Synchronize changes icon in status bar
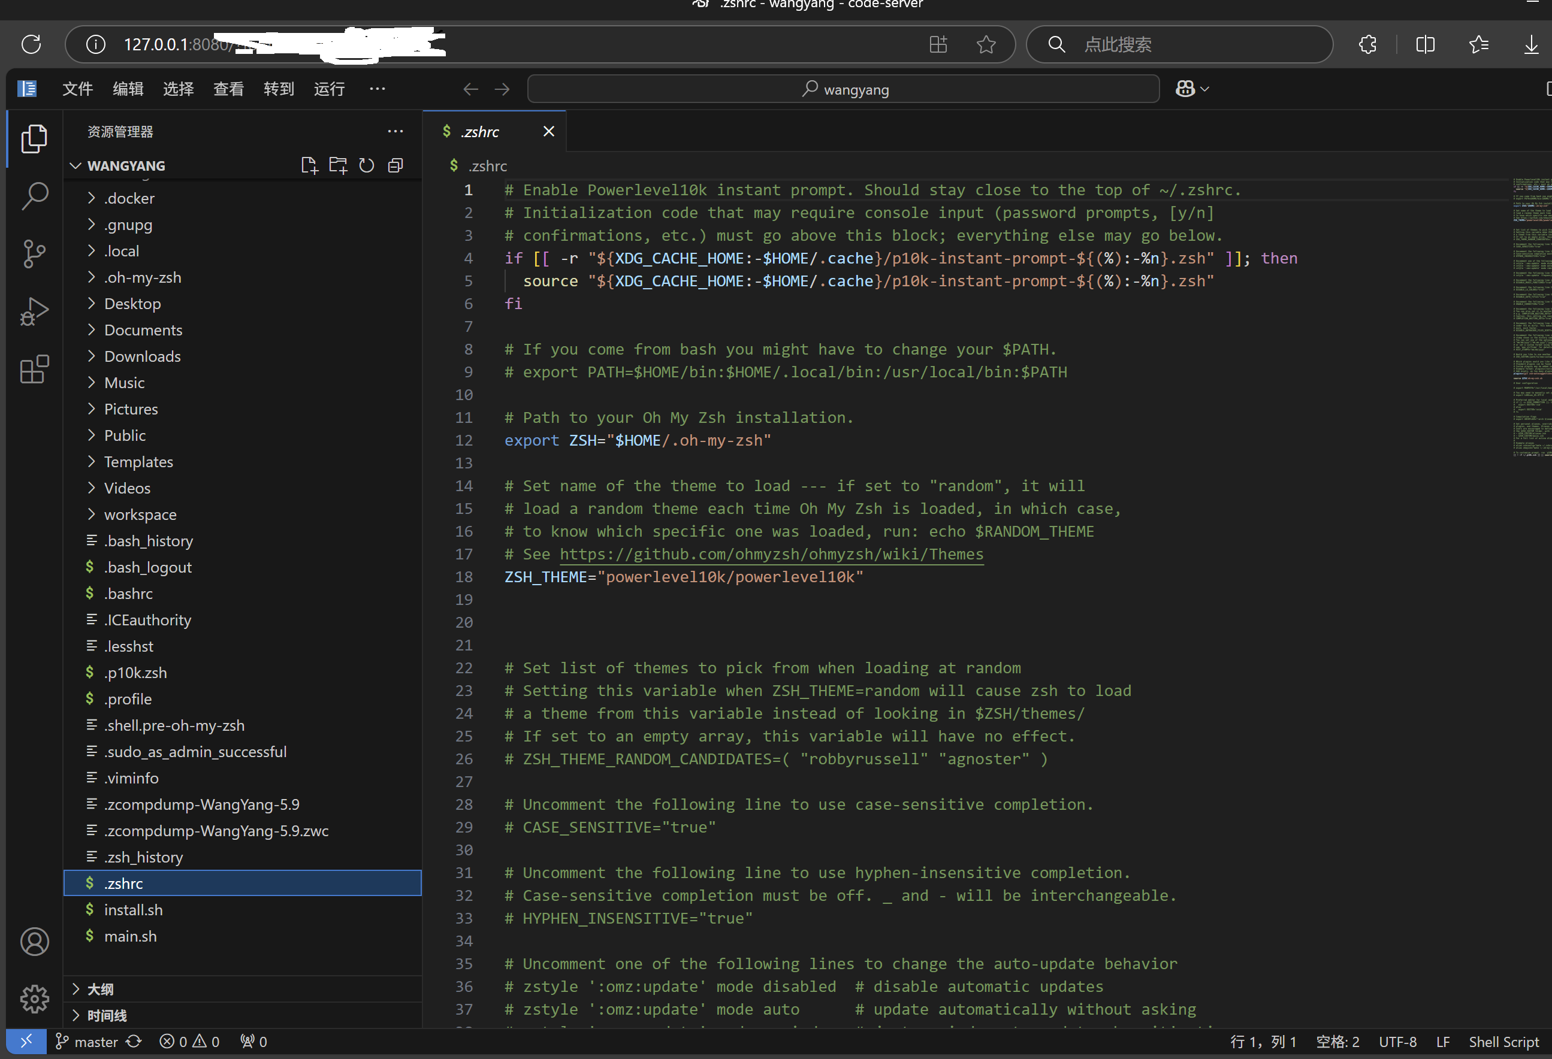The height and width of the screenshot is (1059, 1552). [x=134, y=1041]
